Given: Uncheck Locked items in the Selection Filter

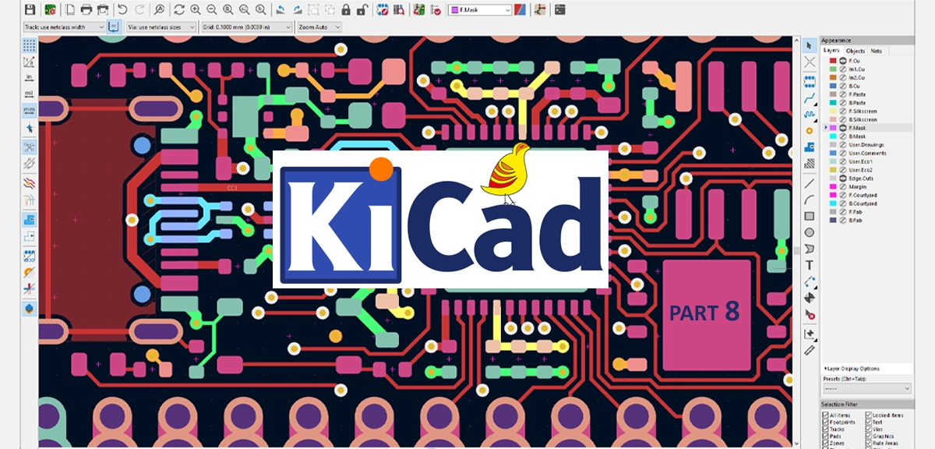Looking at the screenshot, I should pos(869,415).
